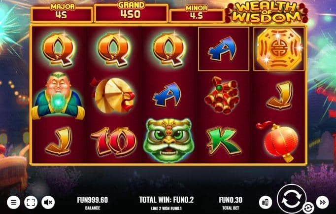Image resolution: width=336 pixels, height=214 pixels.
Task: Enable autoplay with small circular arrow icon
Action: click(x=308, y=208)
